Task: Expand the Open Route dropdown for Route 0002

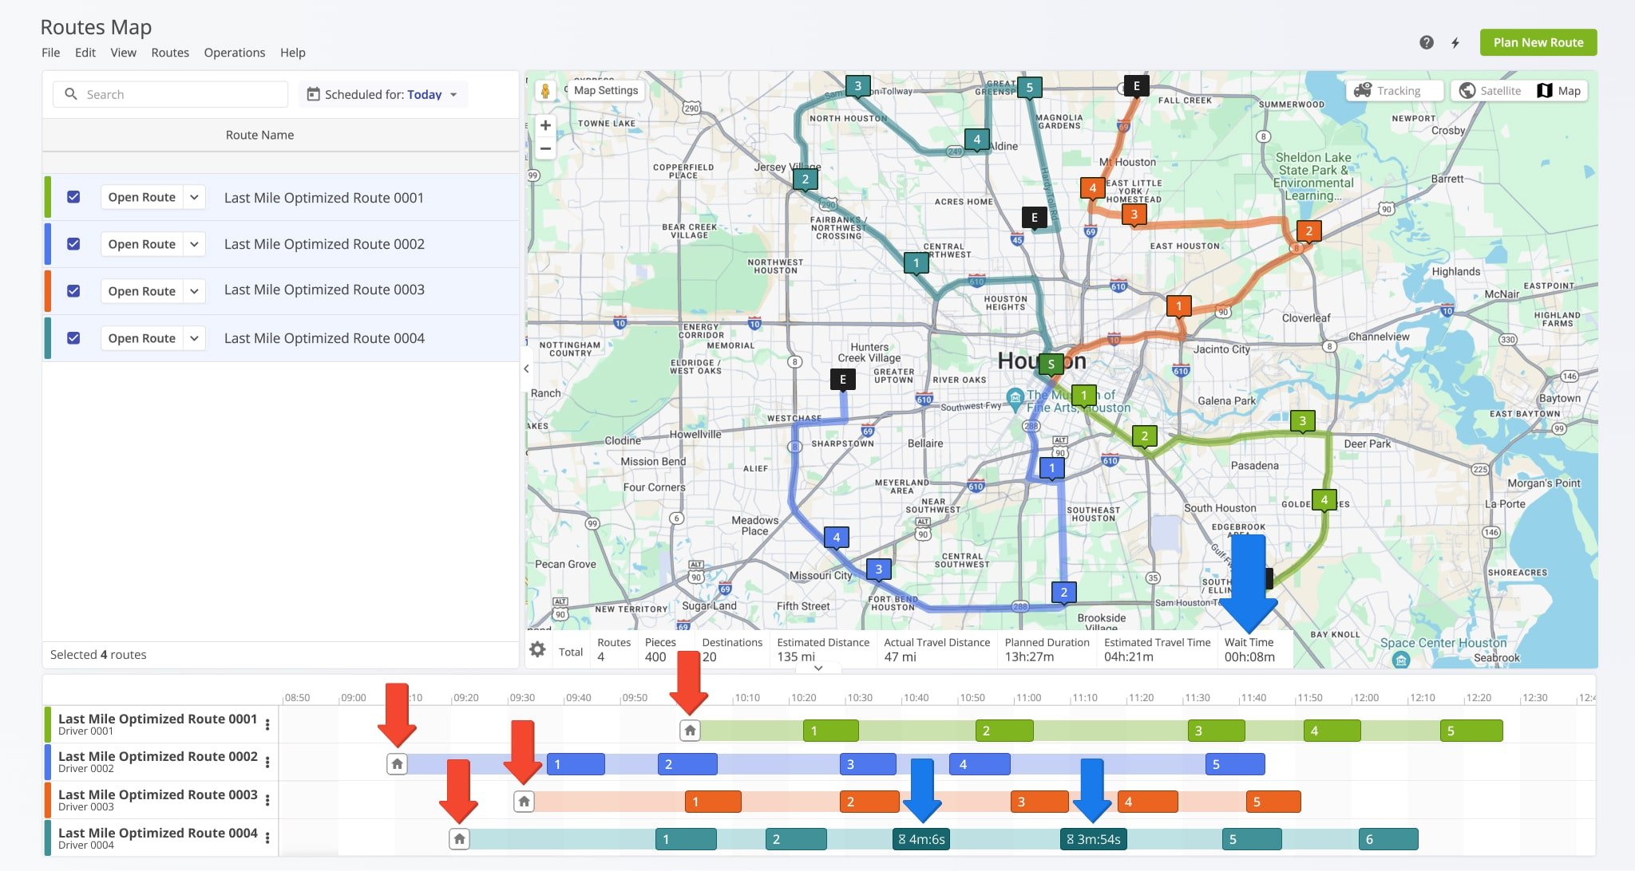Action: click(192, 243)
